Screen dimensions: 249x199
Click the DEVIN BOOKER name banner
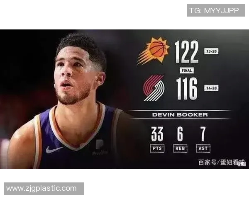[180, 114]
